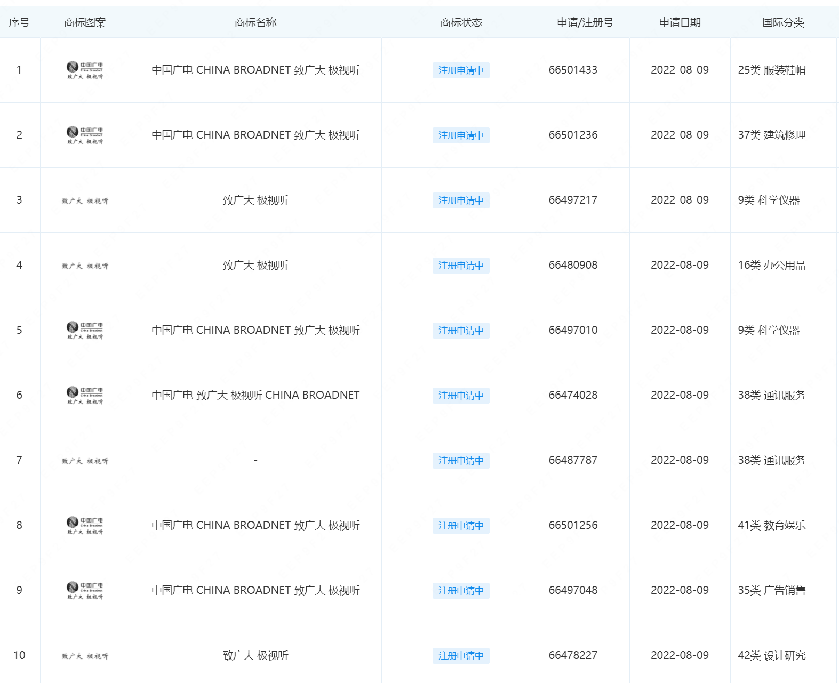Image resolution: width=839 pixels, height=683 pixels.
Task: Click the 序号 column header
Action: click(19, 22)
